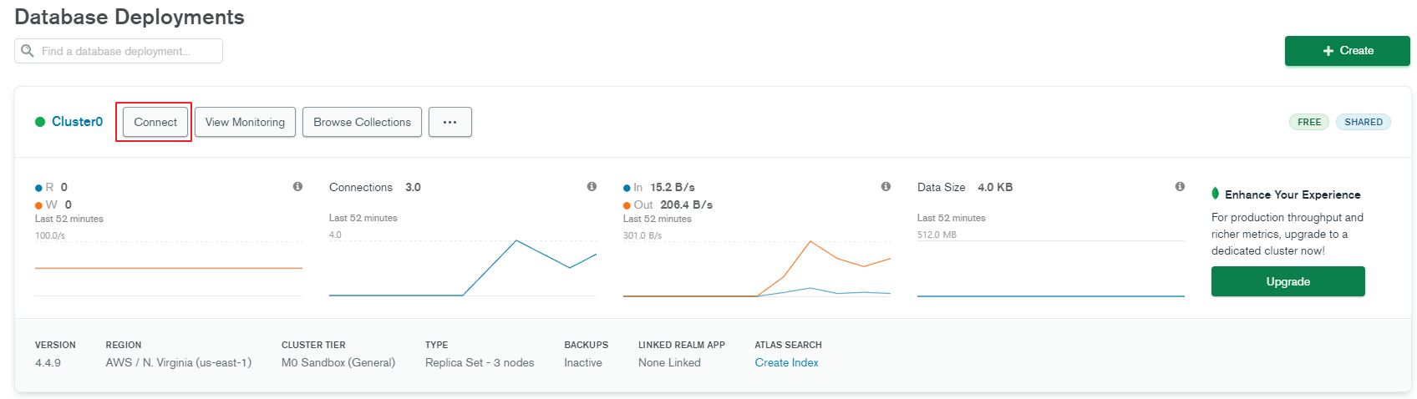Screen dimensions: 1417x399
Task: Click Browse Collections button
Action: pyautogui.click(x=362, y=122)
